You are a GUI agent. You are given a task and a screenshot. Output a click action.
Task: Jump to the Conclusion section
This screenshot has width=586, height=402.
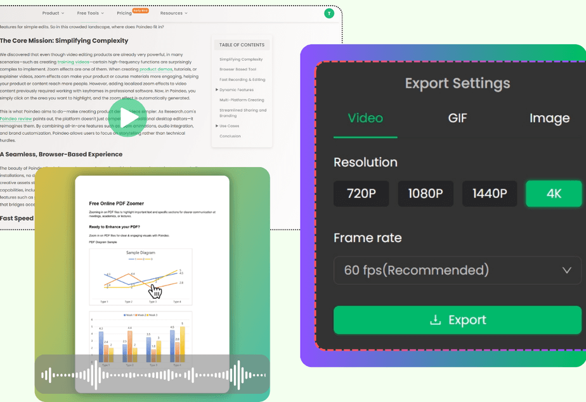(229, 135)
